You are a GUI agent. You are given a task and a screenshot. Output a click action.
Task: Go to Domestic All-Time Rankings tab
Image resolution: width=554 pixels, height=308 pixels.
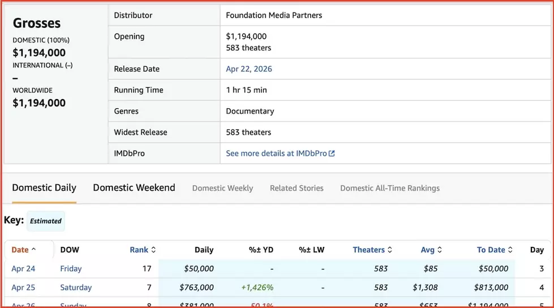pos(390,188)
